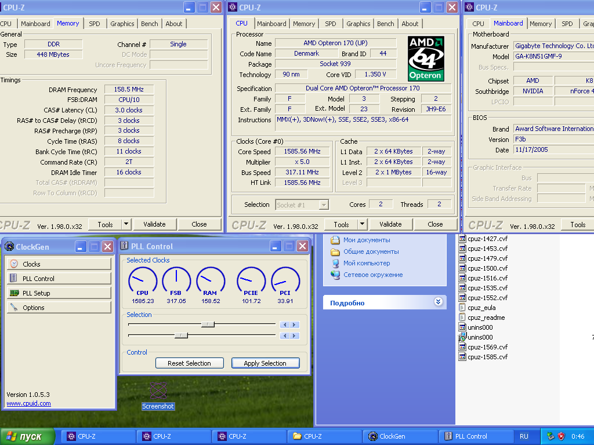The height and width of the screenshot is (445, 594).
Task: Open PLL Setup chip icon in ClockGen
Action: tap(15, 293)
